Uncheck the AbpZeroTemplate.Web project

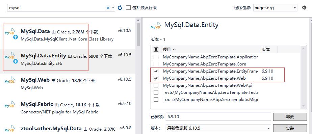point(156,78)
